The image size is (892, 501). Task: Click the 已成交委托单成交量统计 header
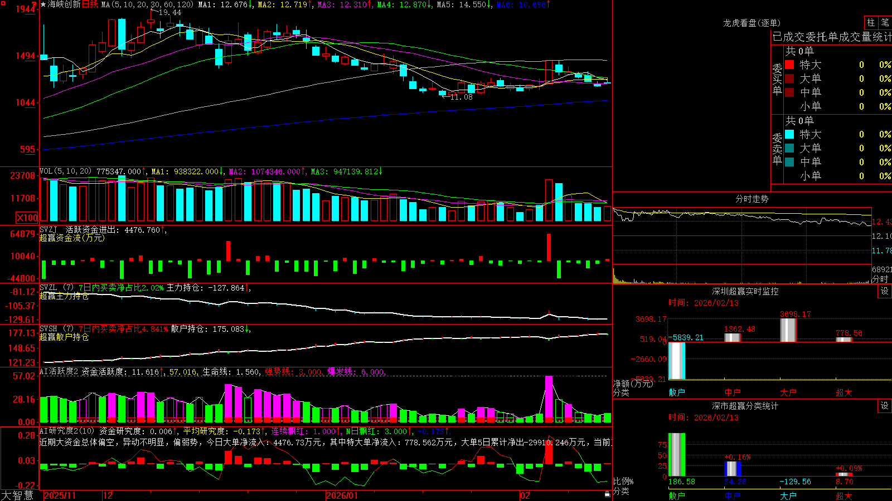click(832, 37)
